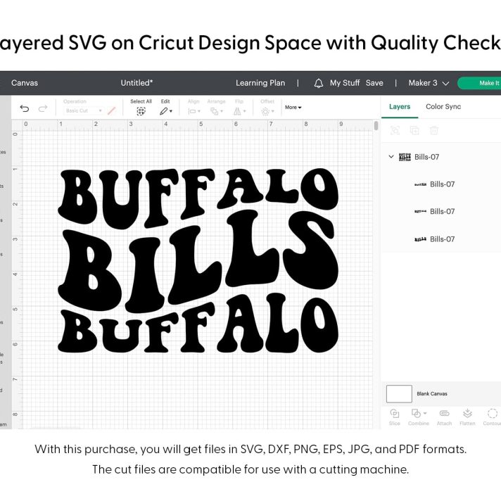Click the operation color swatch
This screenshot has width=501, height=501.
[x=111, y=111]
